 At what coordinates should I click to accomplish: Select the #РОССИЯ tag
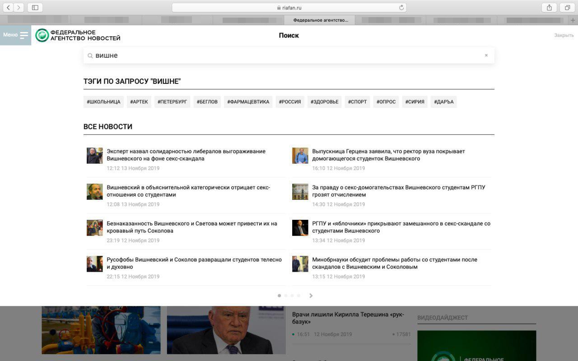[290, 102]
